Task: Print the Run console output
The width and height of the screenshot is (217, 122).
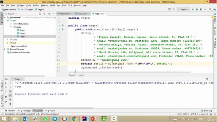Action: (x=11, y=99)
